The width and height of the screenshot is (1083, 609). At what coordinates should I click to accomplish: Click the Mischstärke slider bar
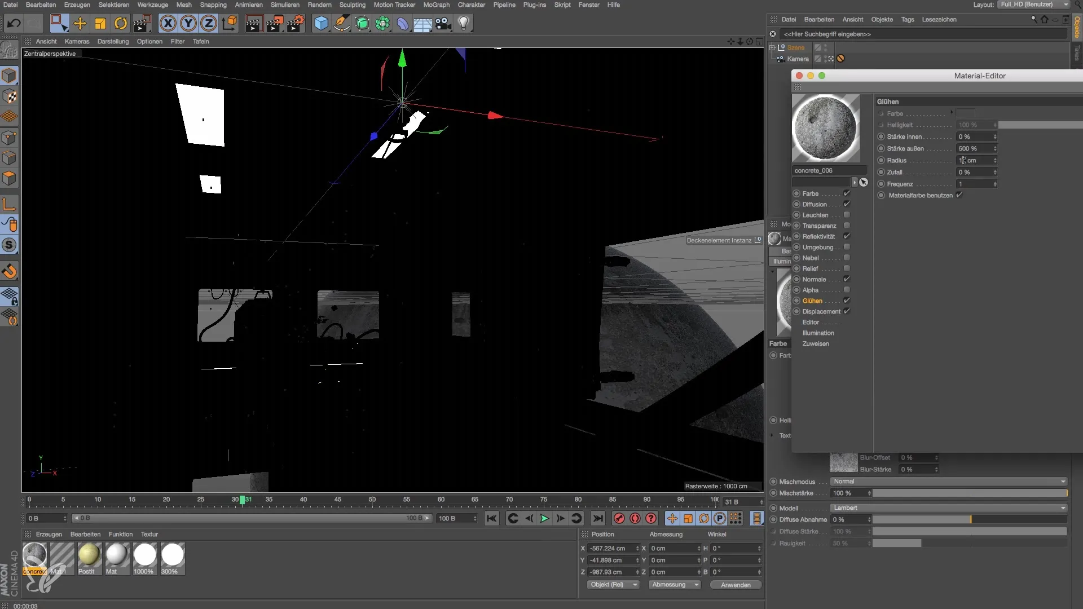(970, 493)
